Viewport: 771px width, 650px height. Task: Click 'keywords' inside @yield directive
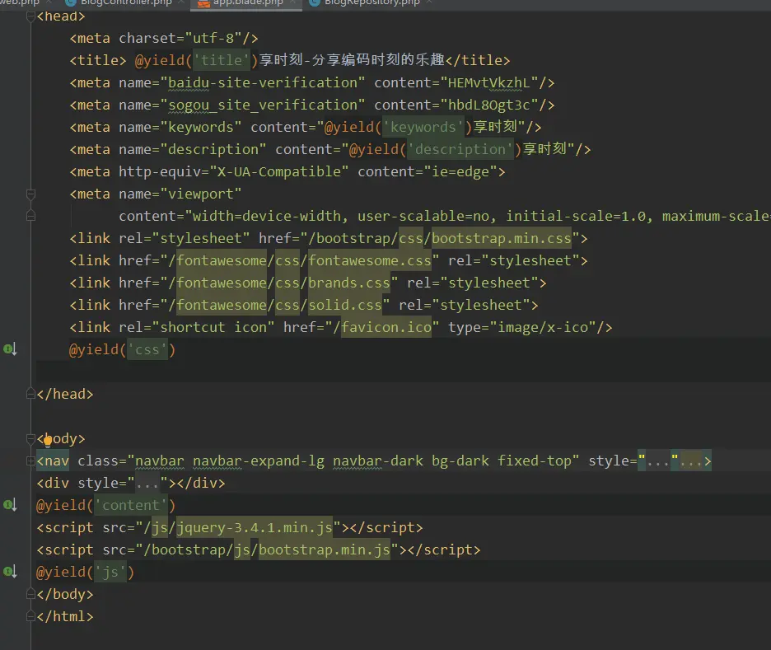tap(423, 127)
